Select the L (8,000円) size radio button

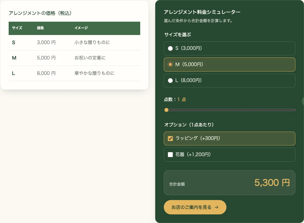[x=170, y=80]
